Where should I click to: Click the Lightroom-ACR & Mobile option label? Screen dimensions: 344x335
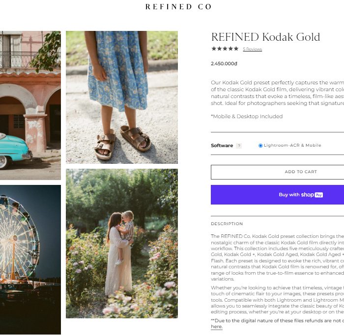coord(292,145)
